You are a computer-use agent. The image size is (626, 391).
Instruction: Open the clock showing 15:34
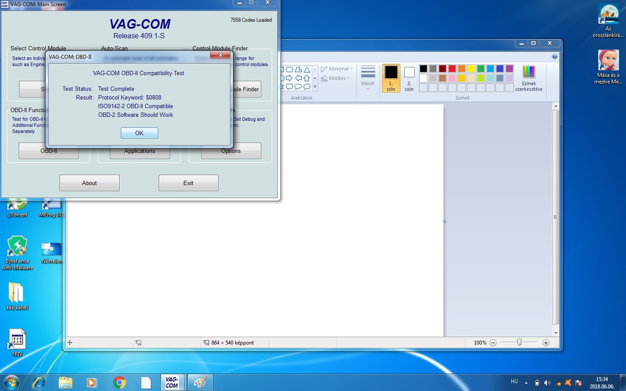(602, 382)
